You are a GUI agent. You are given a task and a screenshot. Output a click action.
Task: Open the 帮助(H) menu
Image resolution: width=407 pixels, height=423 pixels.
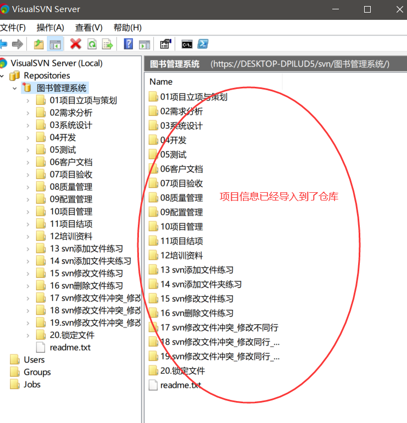(x=127, y=27)
